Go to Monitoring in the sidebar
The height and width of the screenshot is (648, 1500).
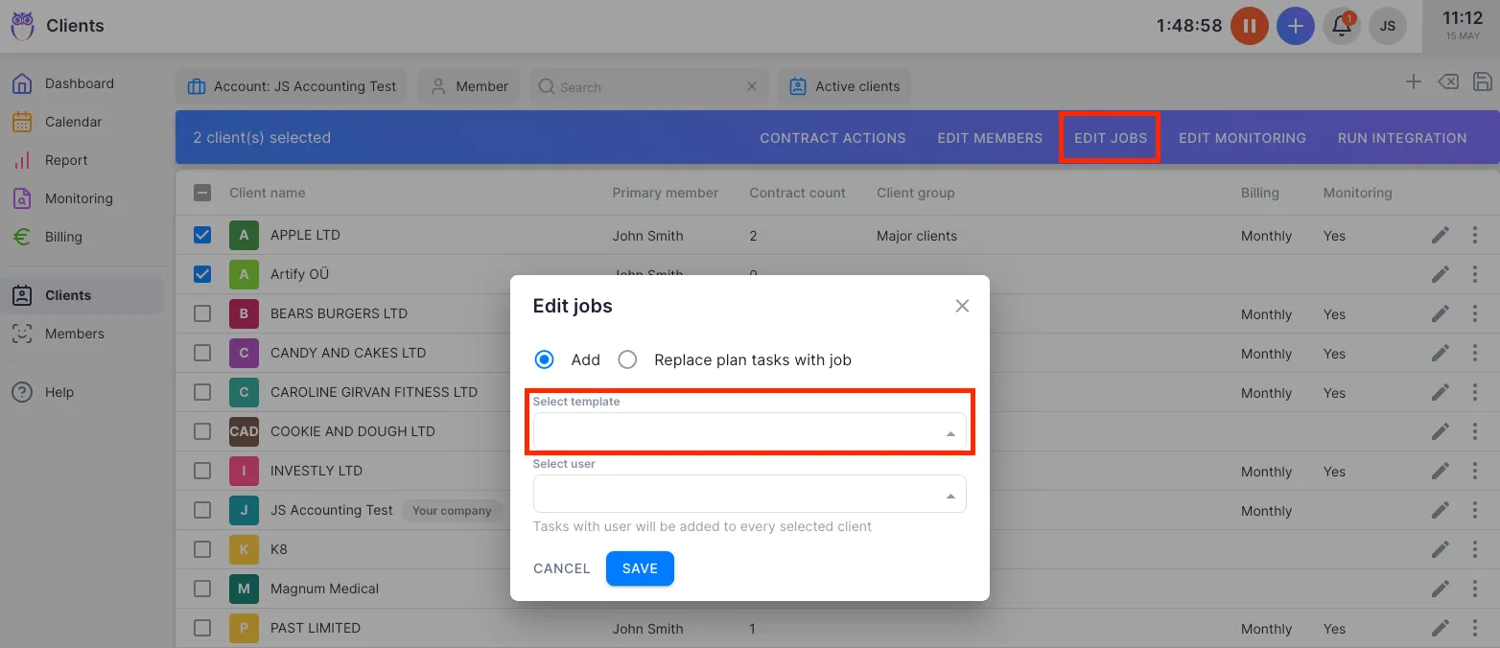pyautogui.click(x=79, y=198)
